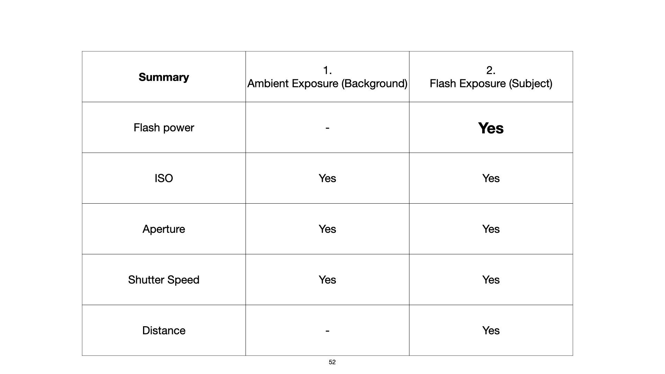Select the Aperture row label
Image resolution: width=665 pixels, height=374 pixels.
pyautogui.click(x=163, y=229)
